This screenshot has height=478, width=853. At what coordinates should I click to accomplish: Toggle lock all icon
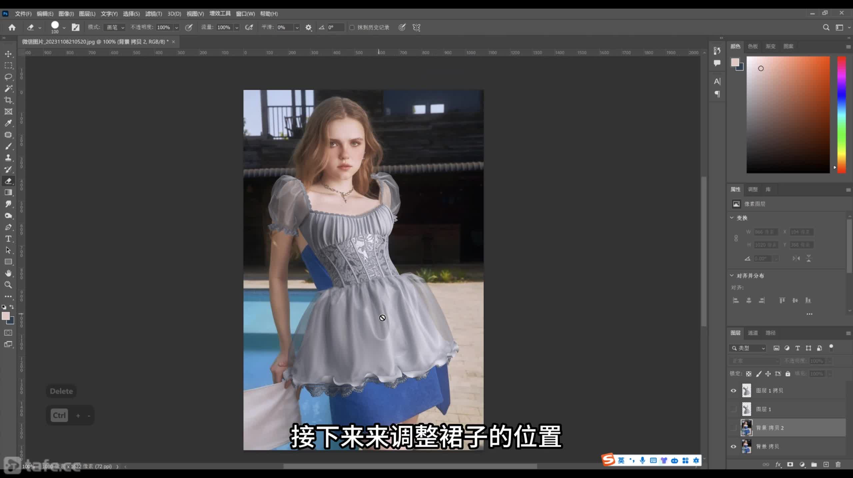point(788,374)
